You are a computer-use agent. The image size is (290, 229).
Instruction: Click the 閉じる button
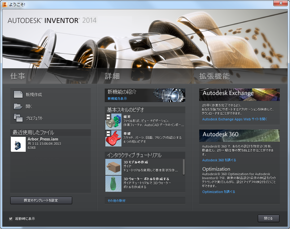269,218
